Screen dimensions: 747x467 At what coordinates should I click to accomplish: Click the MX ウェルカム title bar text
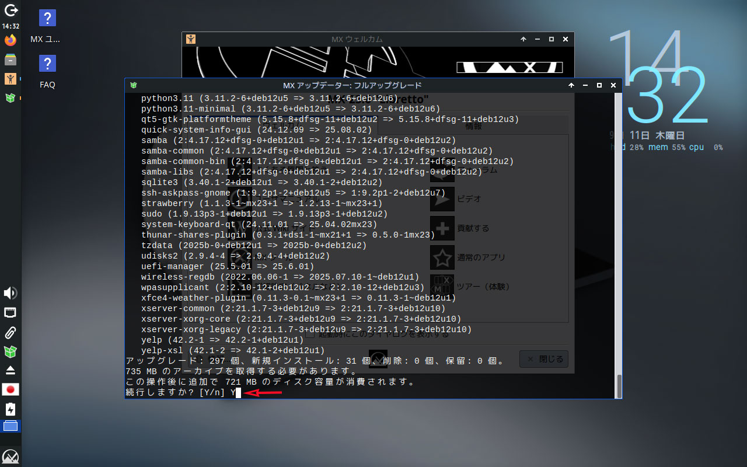(x=357, y=39)
